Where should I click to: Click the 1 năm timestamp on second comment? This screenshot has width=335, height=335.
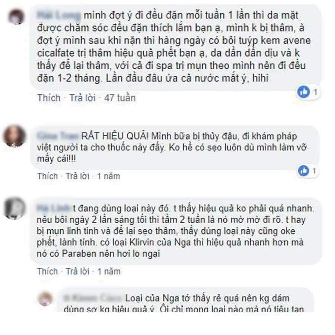click(109, 176)
